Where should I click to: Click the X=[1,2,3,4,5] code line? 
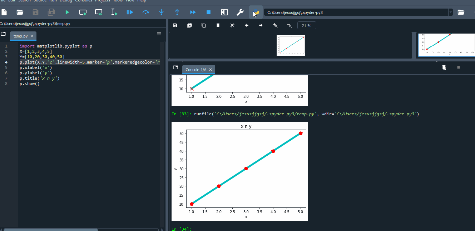(36, 51)
